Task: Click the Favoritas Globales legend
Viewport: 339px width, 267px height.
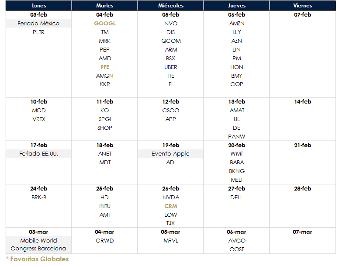Action: [x=37, y=259]
